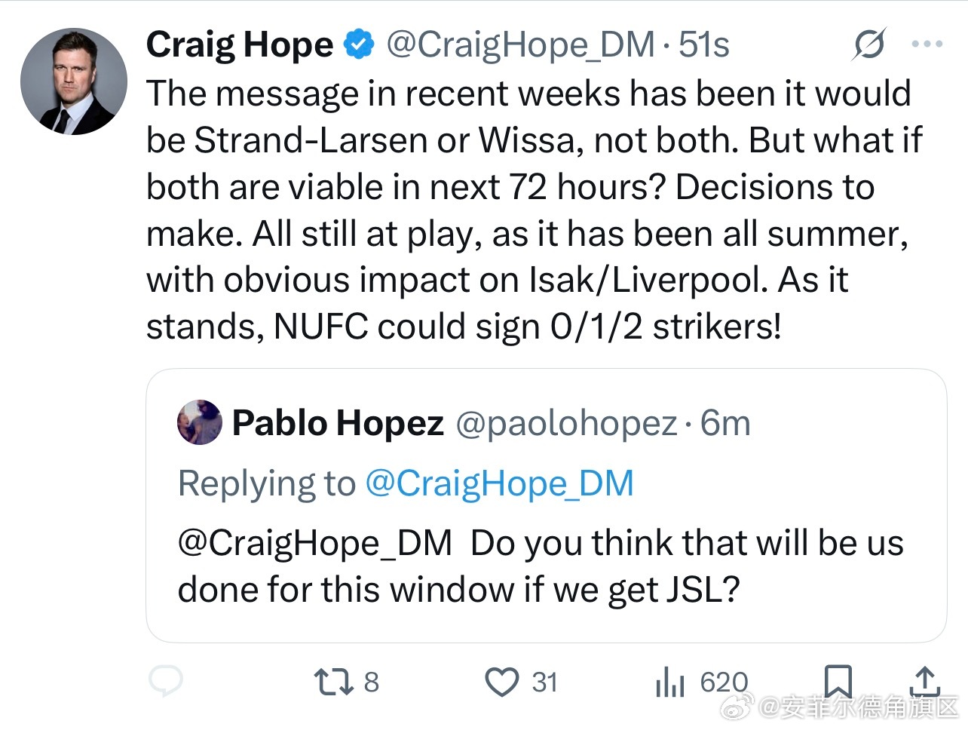View analytics showing 620 views
Image resolution: width=968 pixels, height=730 pixels.
(701, 682)
